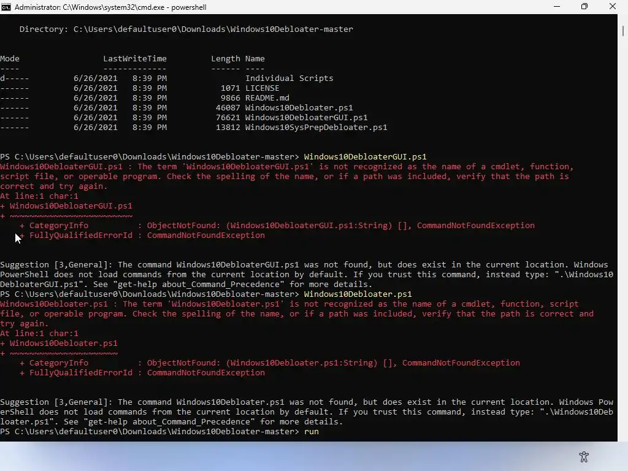The width and height of the screenshot is (628, 471).
Task: Click the second 'FullyQualifiedErrorId' error label
Action: tap(81, 372)
